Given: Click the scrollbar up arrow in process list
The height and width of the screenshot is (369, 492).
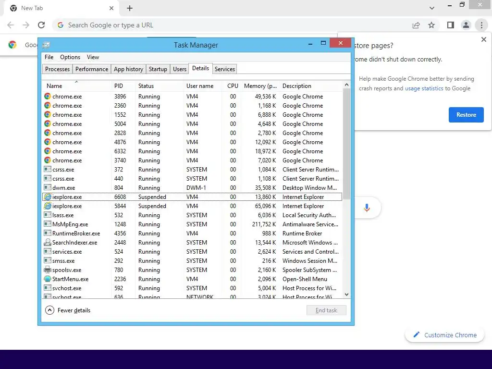Looking at the screenshot, I should 346,85.
